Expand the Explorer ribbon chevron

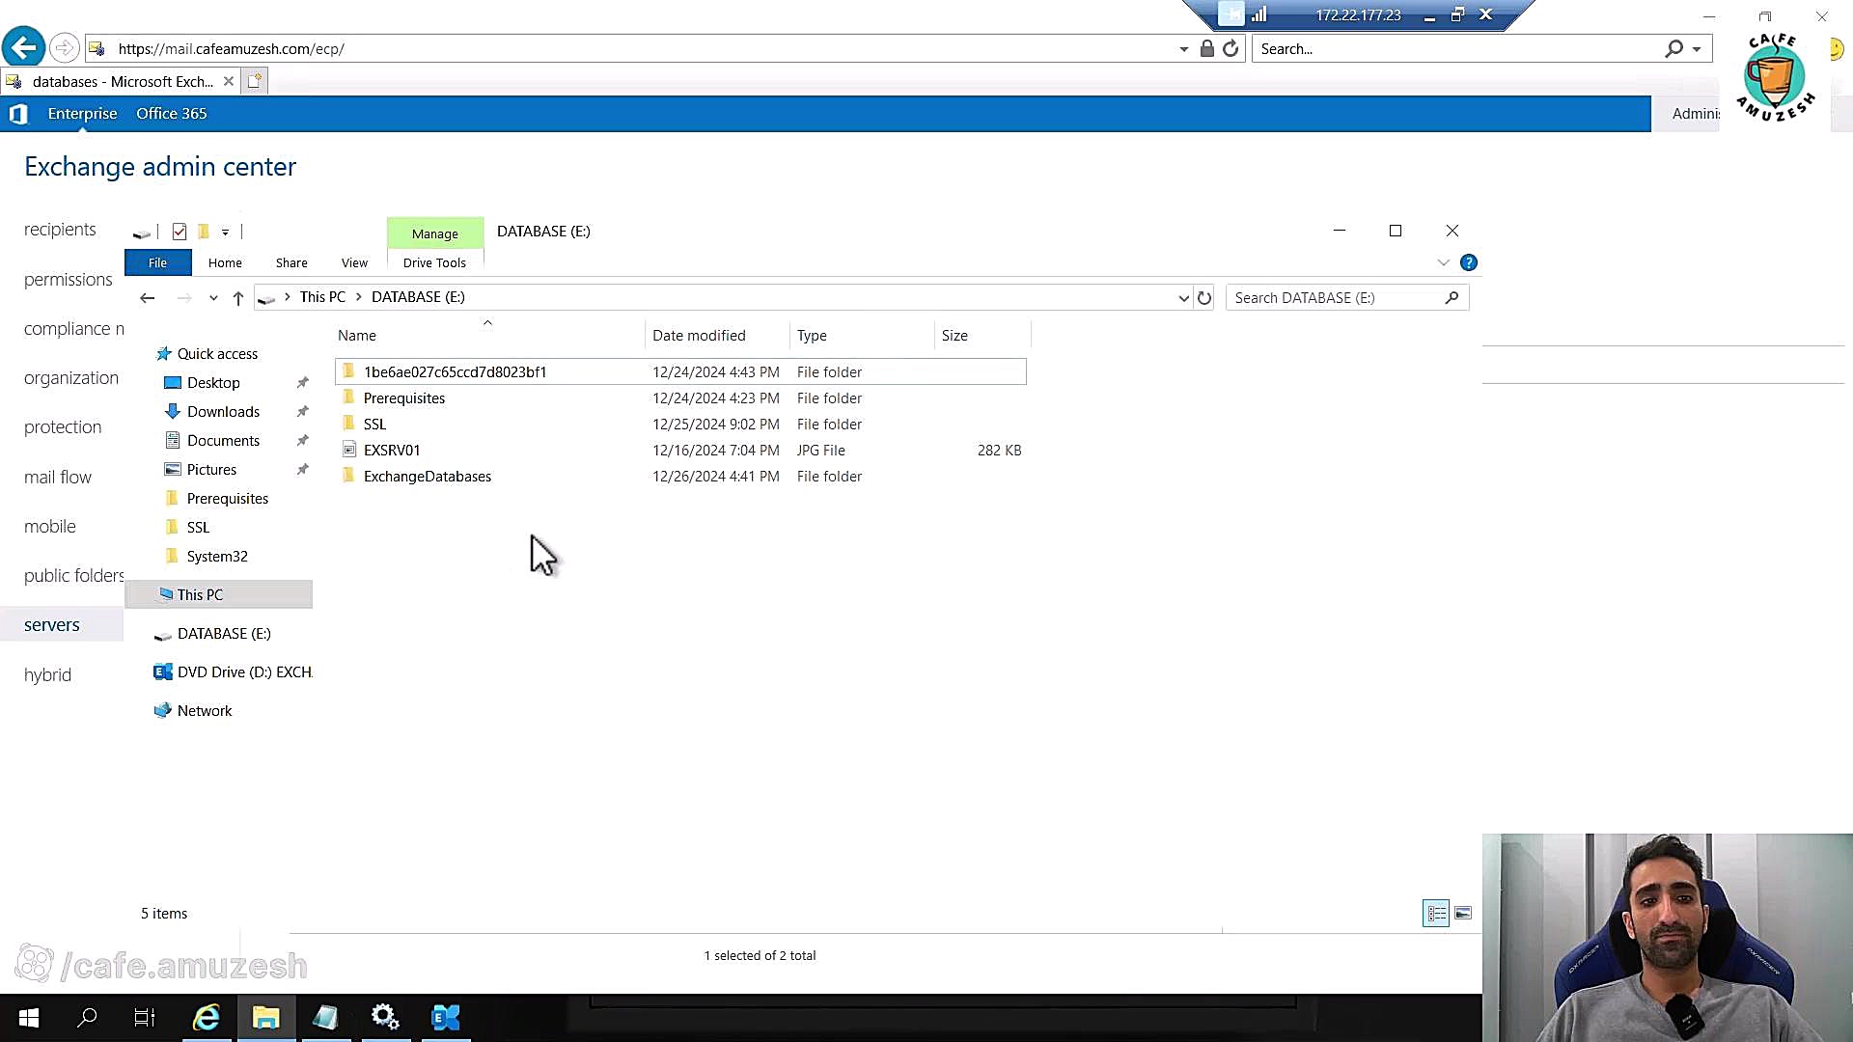[1443, 262]
